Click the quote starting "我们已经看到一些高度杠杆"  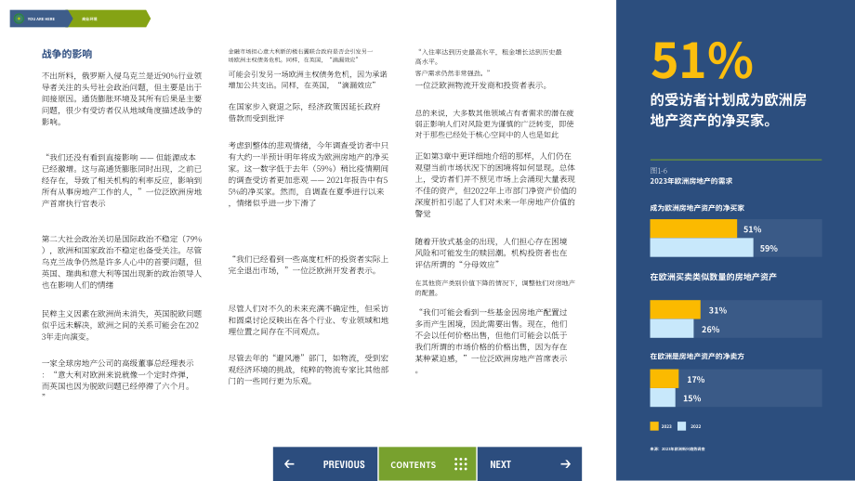point(309,265)
